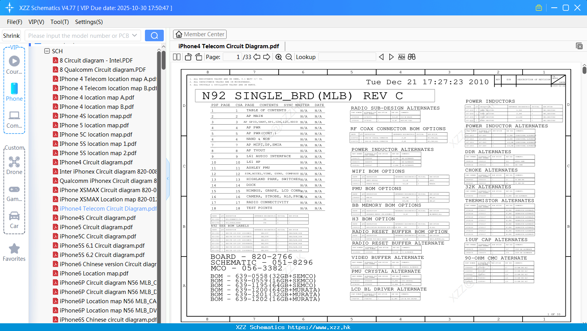Screen dimensions: 587x331
Task: Click the tab panel restore icon
Action: tap(579, 46)
